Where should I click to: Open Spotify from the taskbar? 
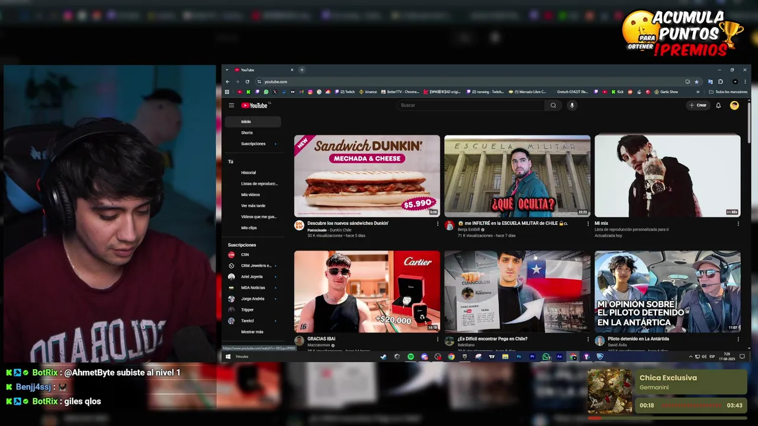pos(411,357)
